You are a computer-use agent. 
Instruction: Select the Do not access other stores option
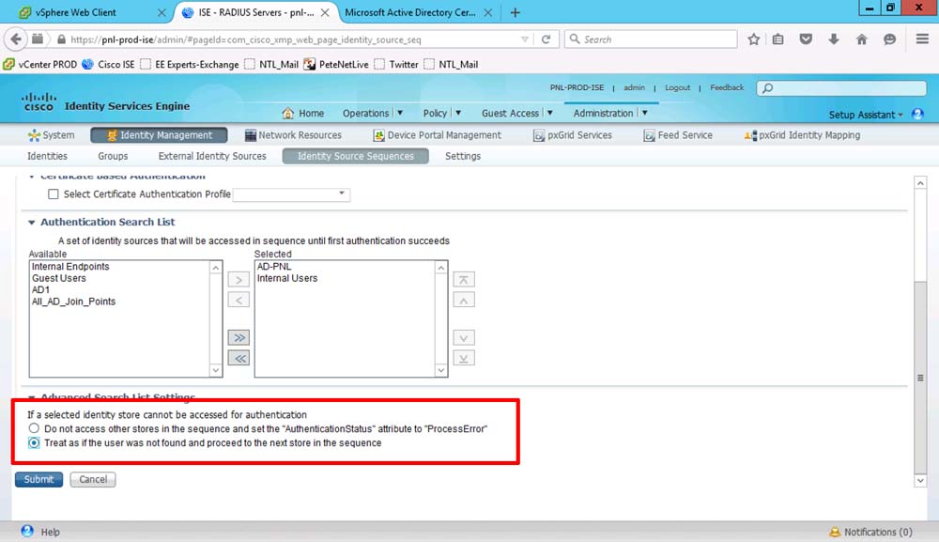click(x=34, y=428)
